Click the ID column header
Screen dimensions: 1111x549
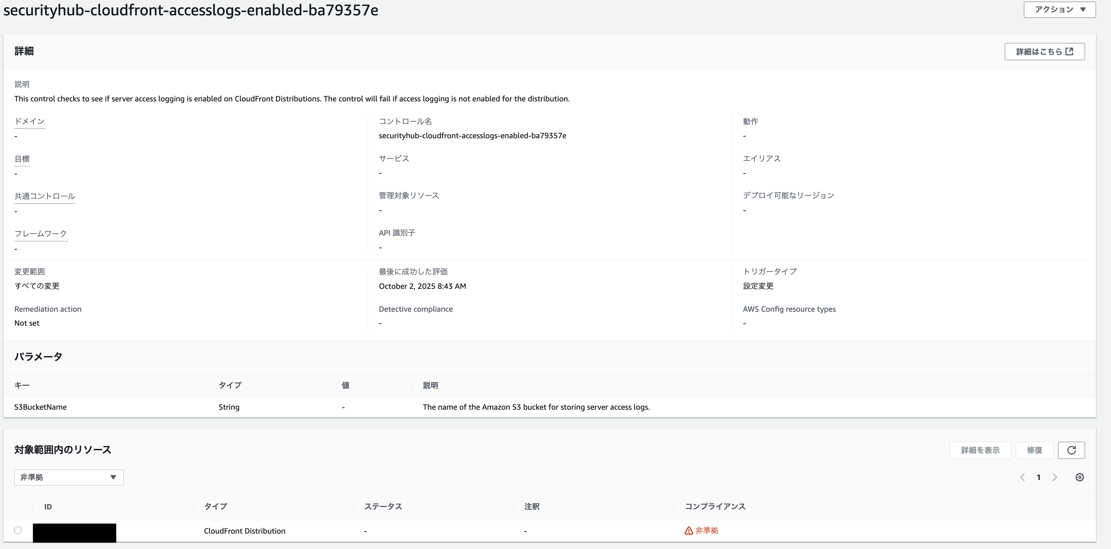tap(48, 507)
